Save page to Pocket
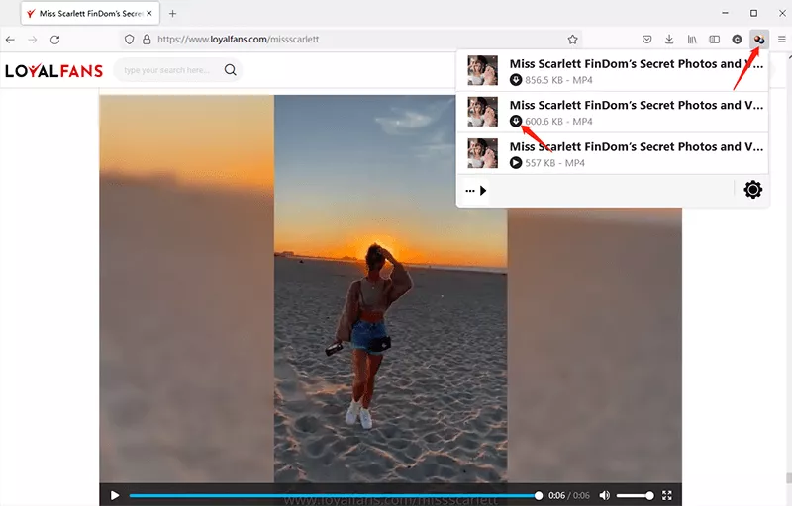 [x=647, y=40]
